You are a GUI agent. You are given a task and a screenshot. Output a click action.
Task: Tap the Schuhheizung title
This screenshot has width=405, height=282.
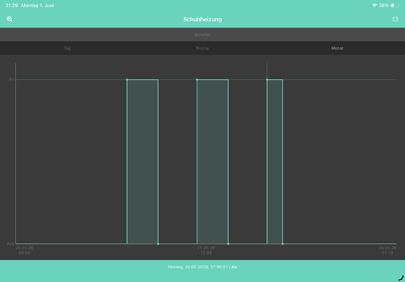(202, 19)
